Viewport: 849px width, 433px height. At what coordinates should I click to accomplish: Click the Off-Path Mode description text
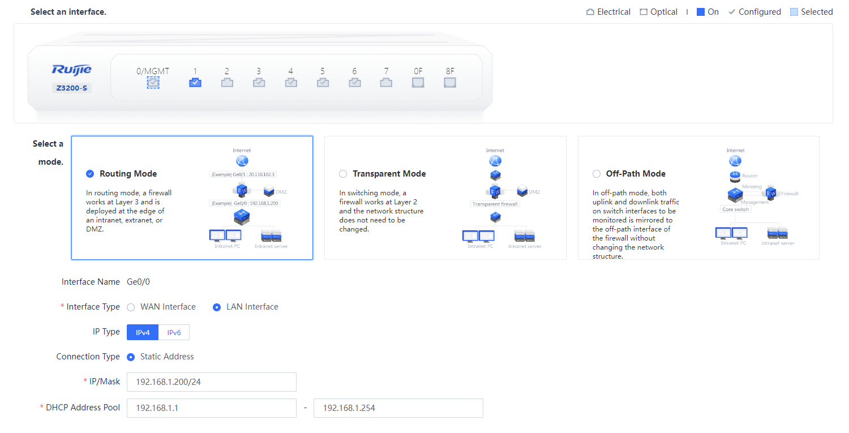coord(636,225)
